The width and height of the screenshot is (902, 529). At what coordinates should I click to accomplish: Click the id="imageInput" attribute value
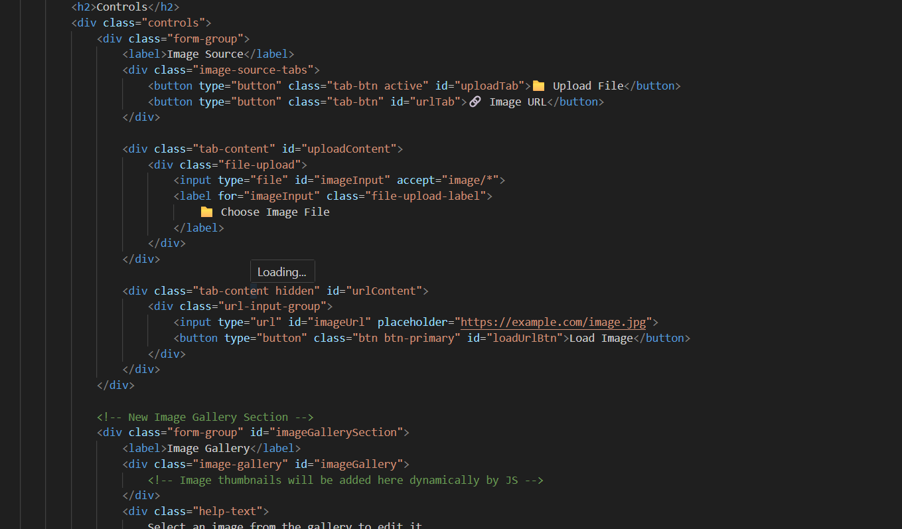pos(352,180)
